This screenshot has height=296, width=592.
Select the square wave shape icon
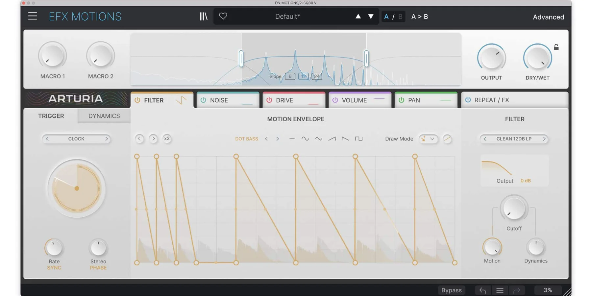(x=358, y=139)
